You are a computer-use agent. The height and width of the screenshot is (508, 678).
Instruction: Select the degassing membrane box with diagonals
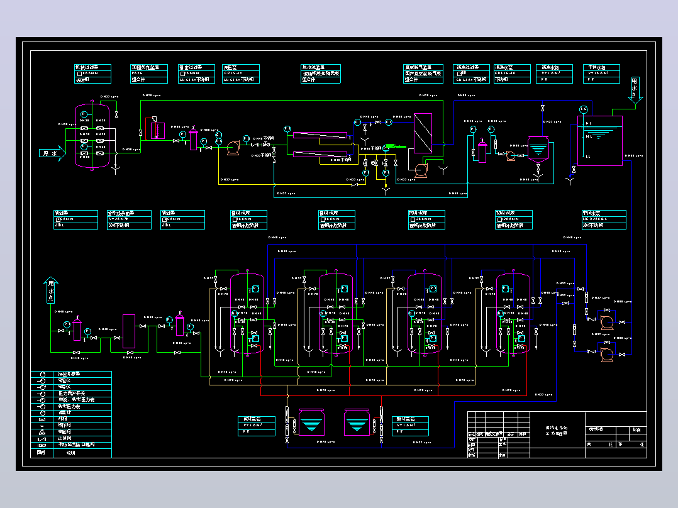[423, 133]
